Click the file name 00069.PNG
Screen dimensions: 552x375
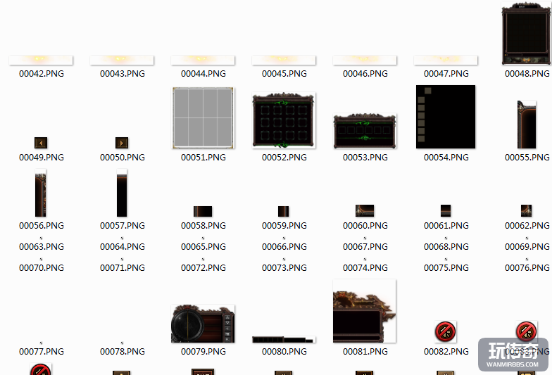pyautogui.click(x=527, y=246)
